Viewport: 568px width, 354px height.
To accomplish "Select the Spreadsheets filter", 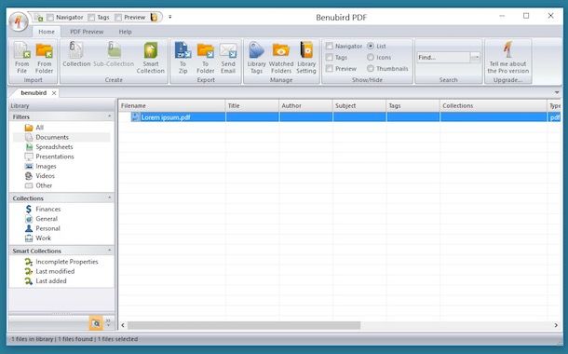I will 49,147.
